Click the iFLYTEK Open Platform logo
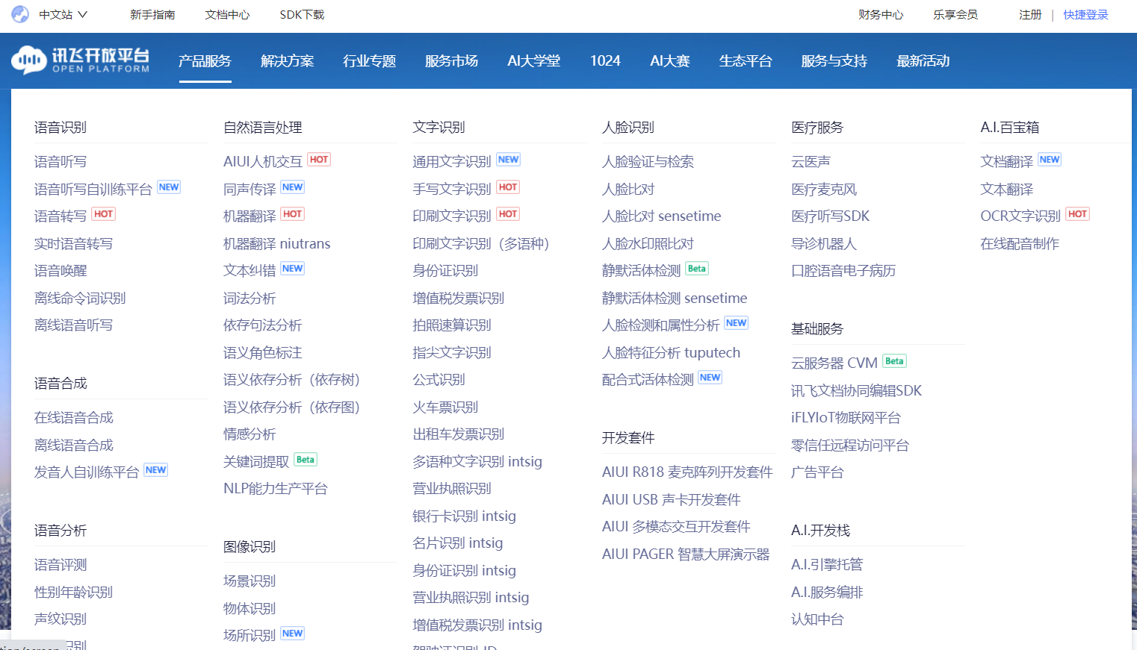1137x650 pixels. 81,60
